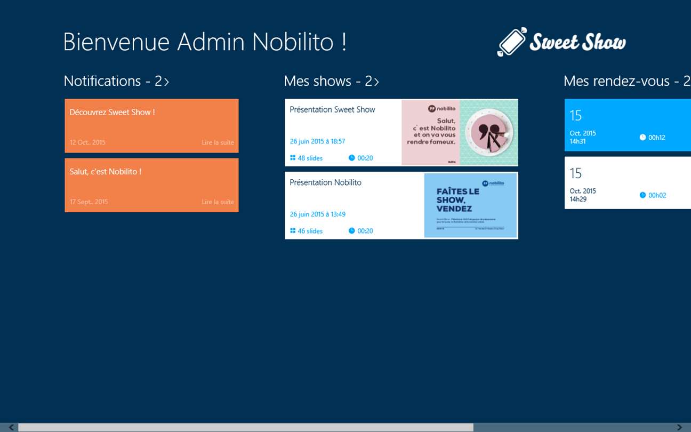The image size is (691, 432).
Task: Click the Sweet Show logo
Action: [561, 42]
